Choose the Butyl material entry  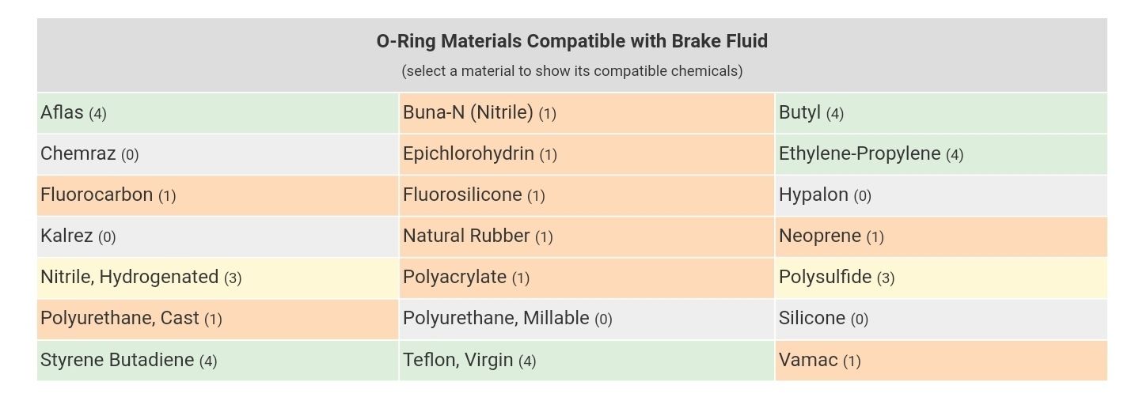pos(941,113)
